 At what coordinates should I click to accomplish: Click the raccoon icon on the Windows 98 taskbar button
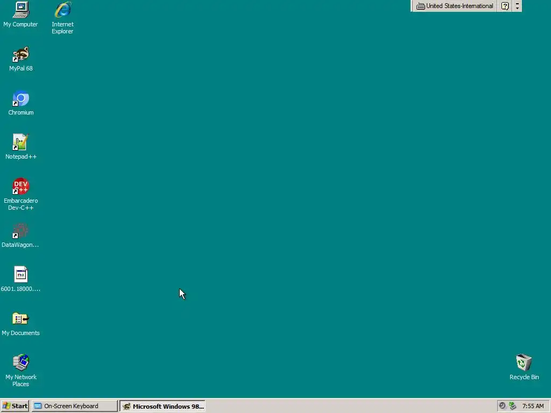point(126,407)
